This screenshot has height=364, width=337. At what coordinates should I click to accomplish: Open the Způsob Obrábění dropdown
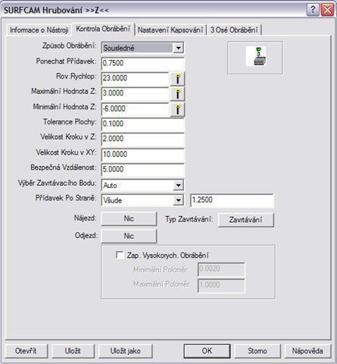point(178,48)
